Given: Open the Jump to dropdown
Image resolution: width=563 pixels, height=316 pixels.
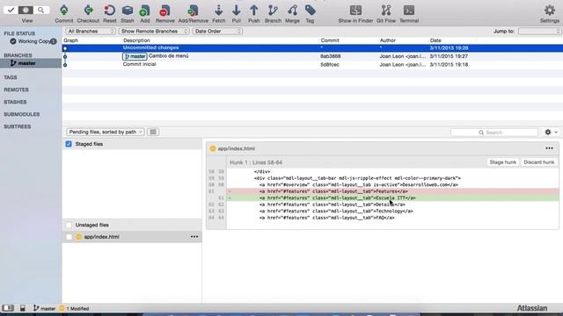Looking at the screenshot, I should (x=539, y=32).
